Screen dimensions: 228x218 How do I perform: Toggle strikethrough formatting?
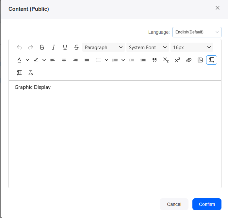76,47
